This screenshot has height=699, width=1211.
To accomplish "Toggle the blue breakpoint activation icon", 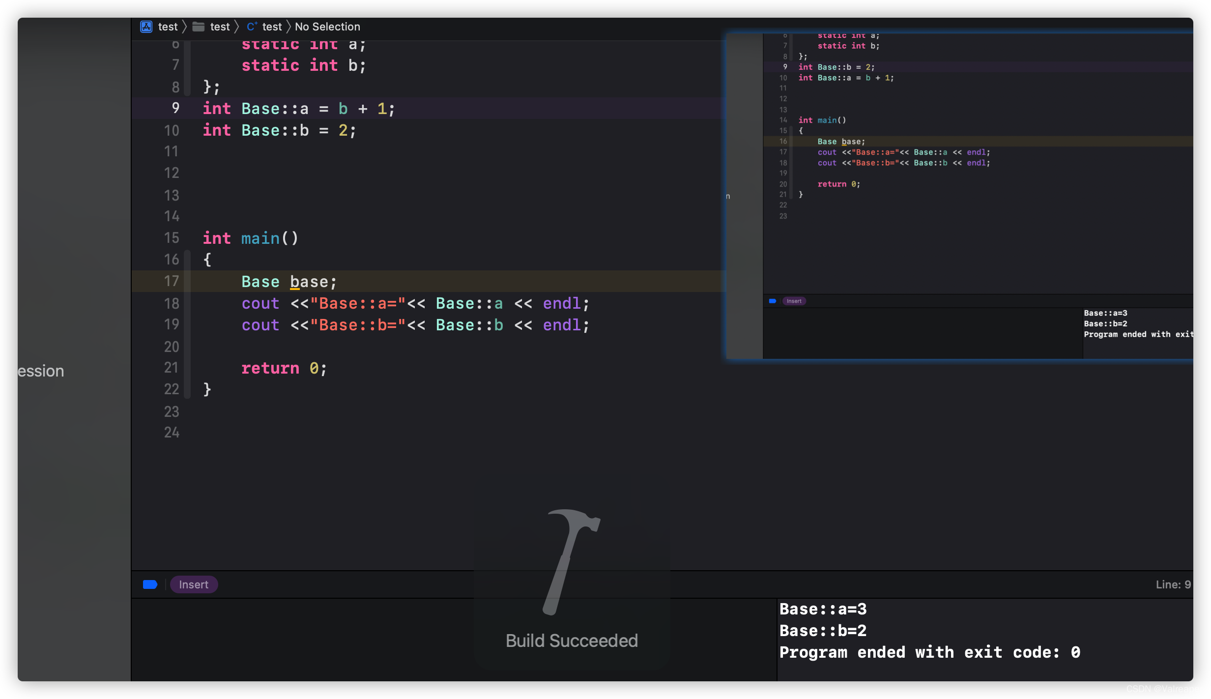I will click(150, 584).
